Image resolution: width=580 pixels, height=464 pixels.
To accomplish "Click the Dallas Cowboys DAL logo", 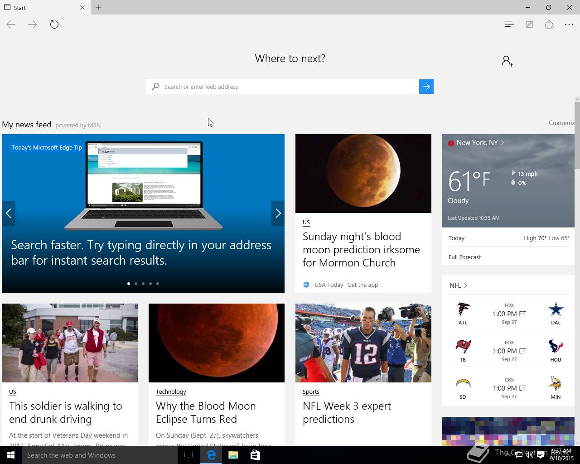I will pos(556,309).
